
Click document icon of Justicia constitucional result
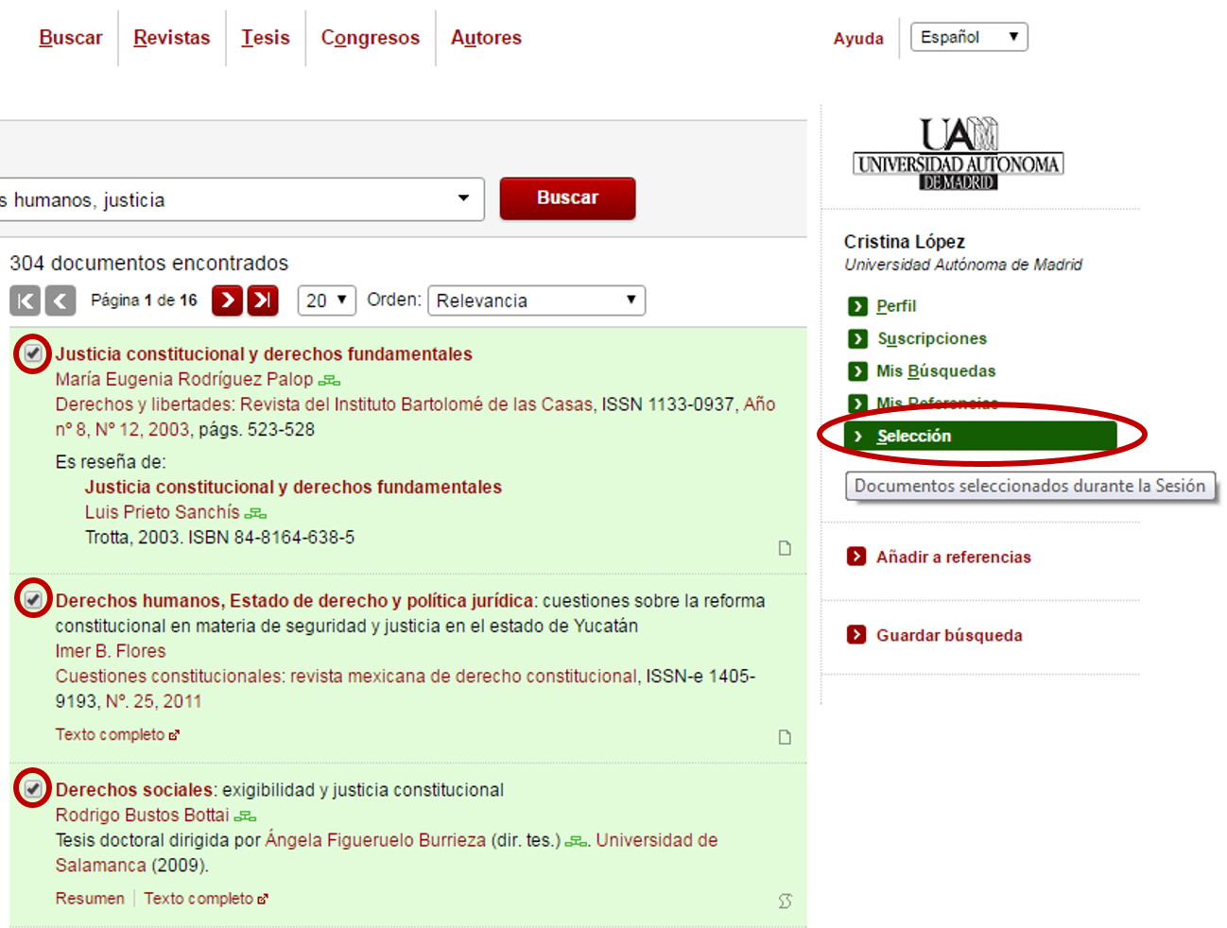click(785, 548)
